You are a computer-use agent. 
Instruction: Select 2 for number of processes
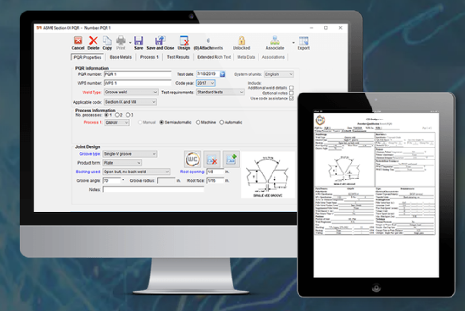click(x=117, y=115)
